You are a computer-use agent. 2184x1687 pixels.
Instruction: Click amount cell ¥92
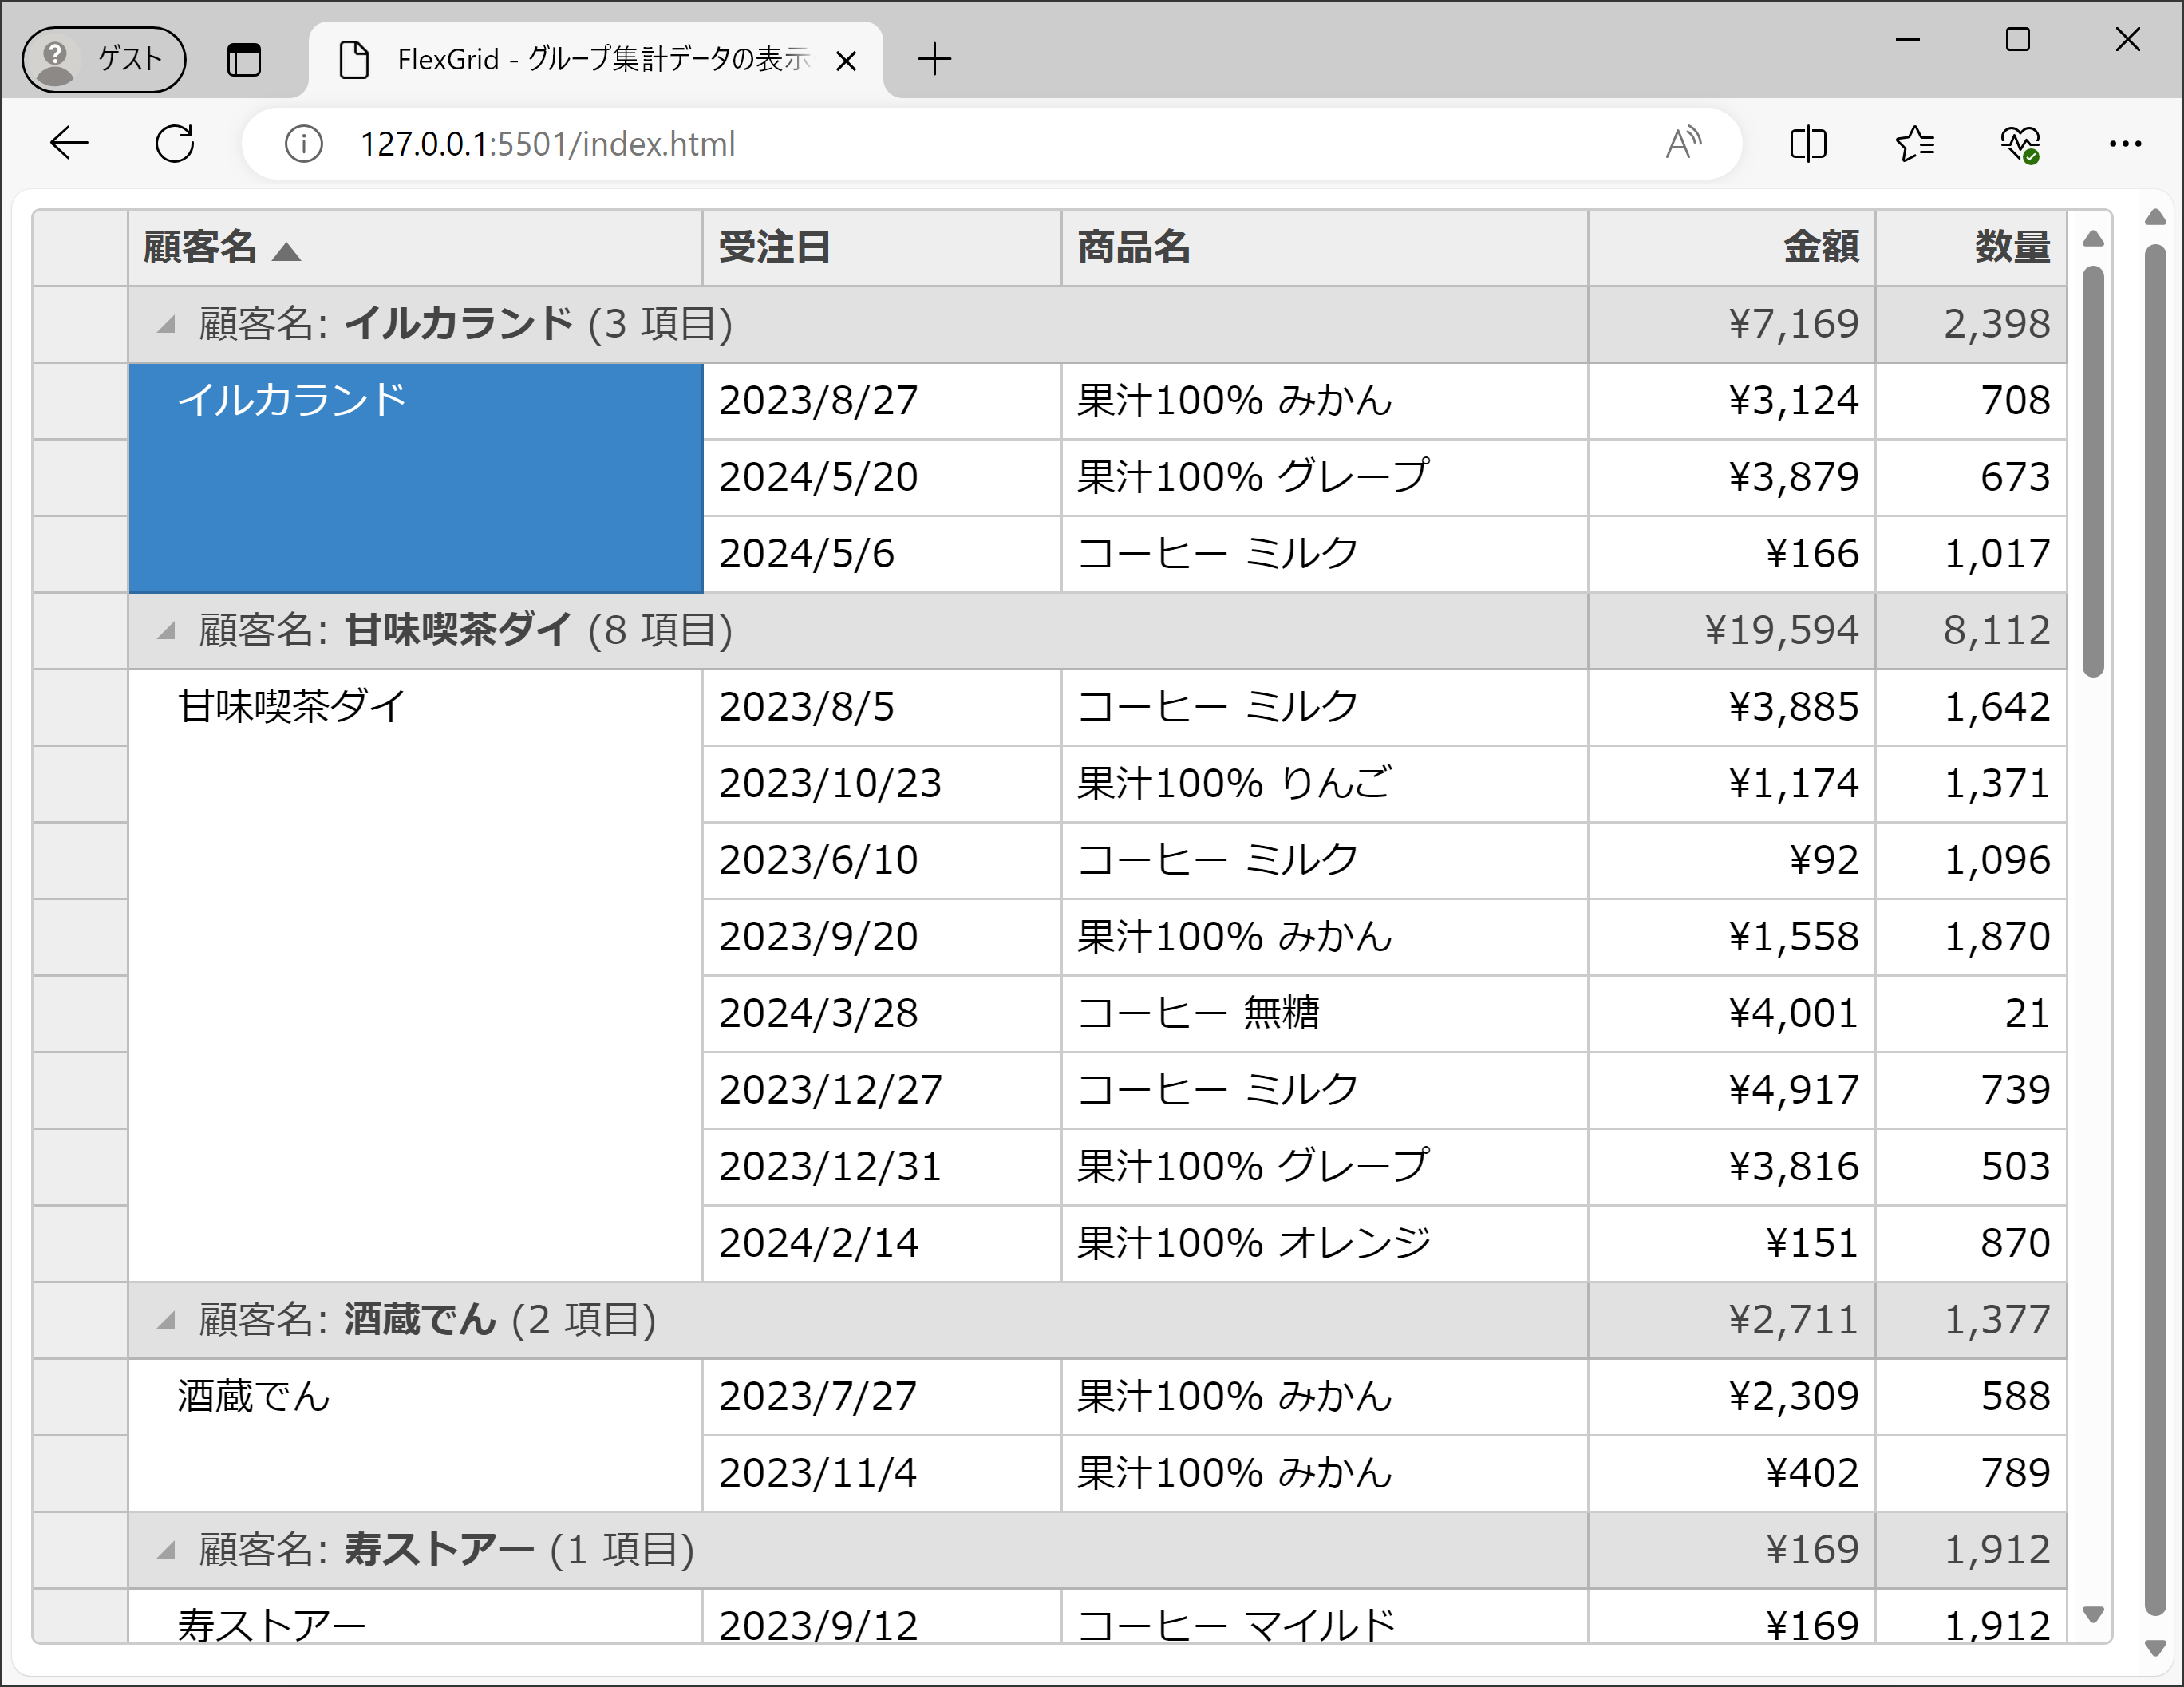1731,860
